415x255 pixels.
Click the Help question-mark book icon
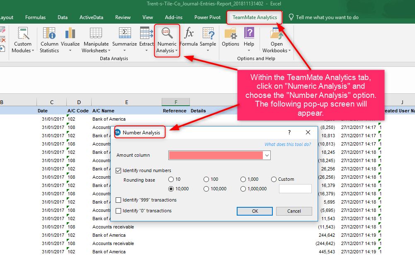coord(249,33)
